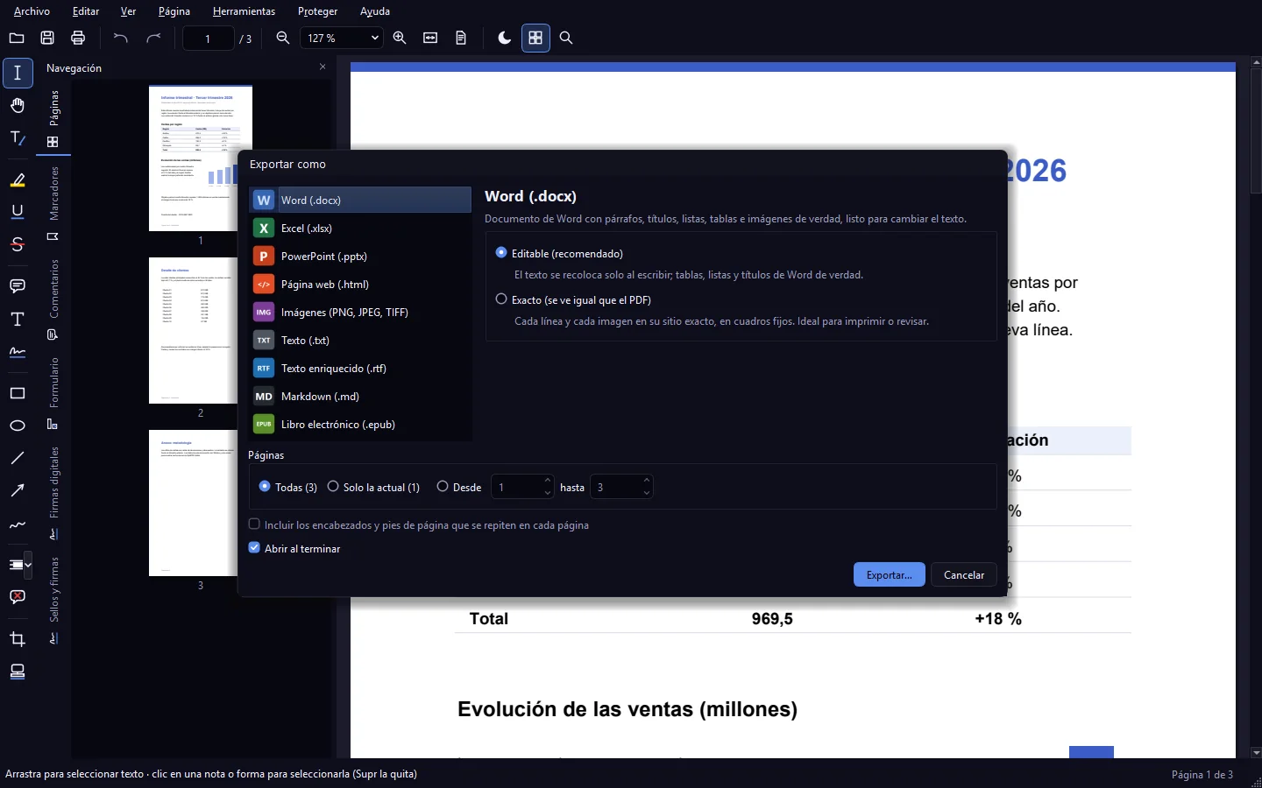The width and height of the screenshot is (1262, 788).
Task: Switch to the Comentarios side tab
Action: (53, 299)
